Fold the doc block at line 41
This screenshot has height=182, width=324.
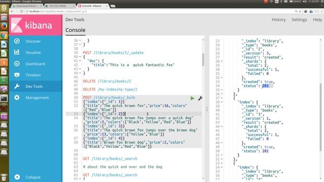(x=80, y=61)
